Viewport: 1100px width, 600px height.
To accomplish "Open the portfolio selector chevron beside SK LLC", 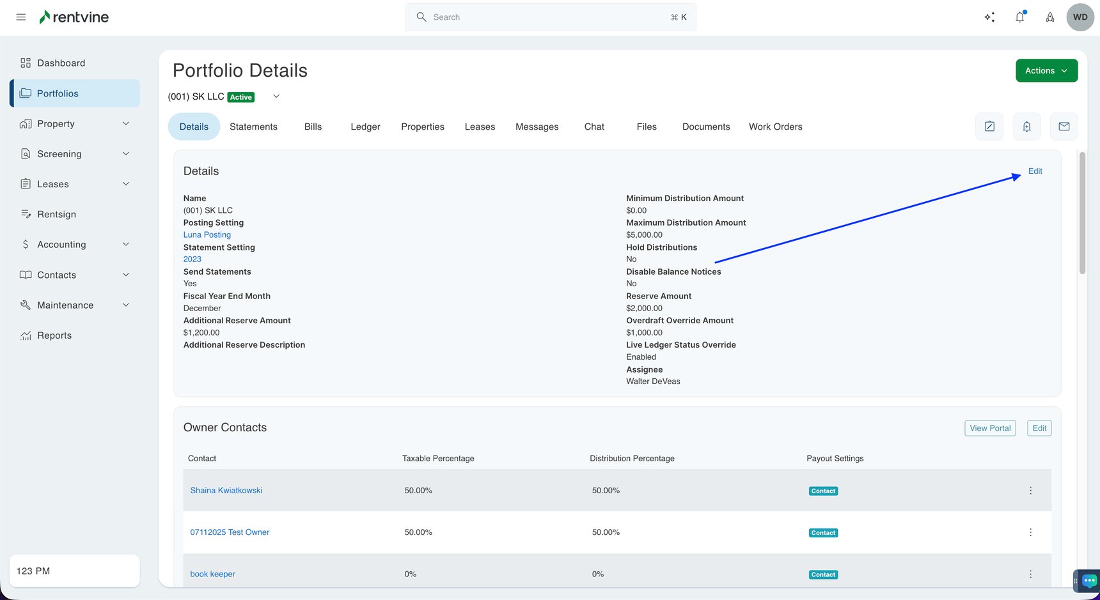I will [x=276, y=96].
